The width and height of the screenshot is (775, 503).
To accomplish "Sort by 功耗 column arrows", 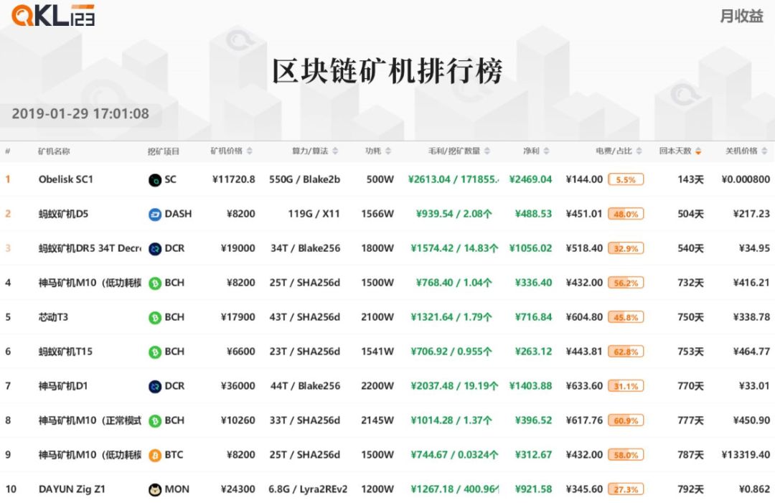I will [x=388, y=151].
